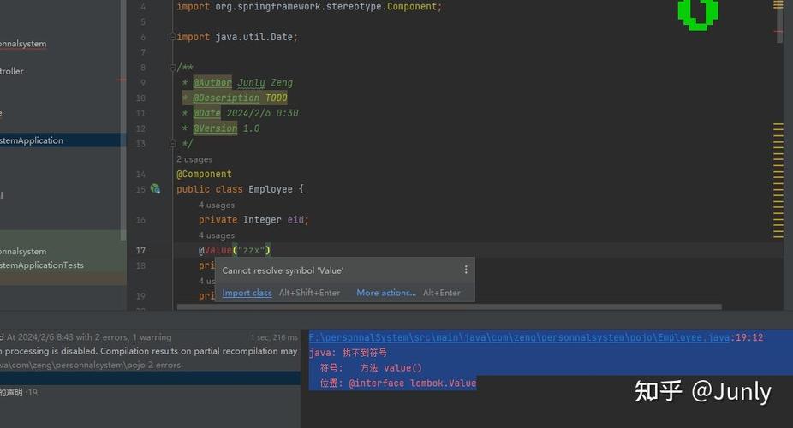Click the '@Author Junly Zeng' Javadoc line
The width and height of the screenshot is (793, 428).
coord(237,82)
